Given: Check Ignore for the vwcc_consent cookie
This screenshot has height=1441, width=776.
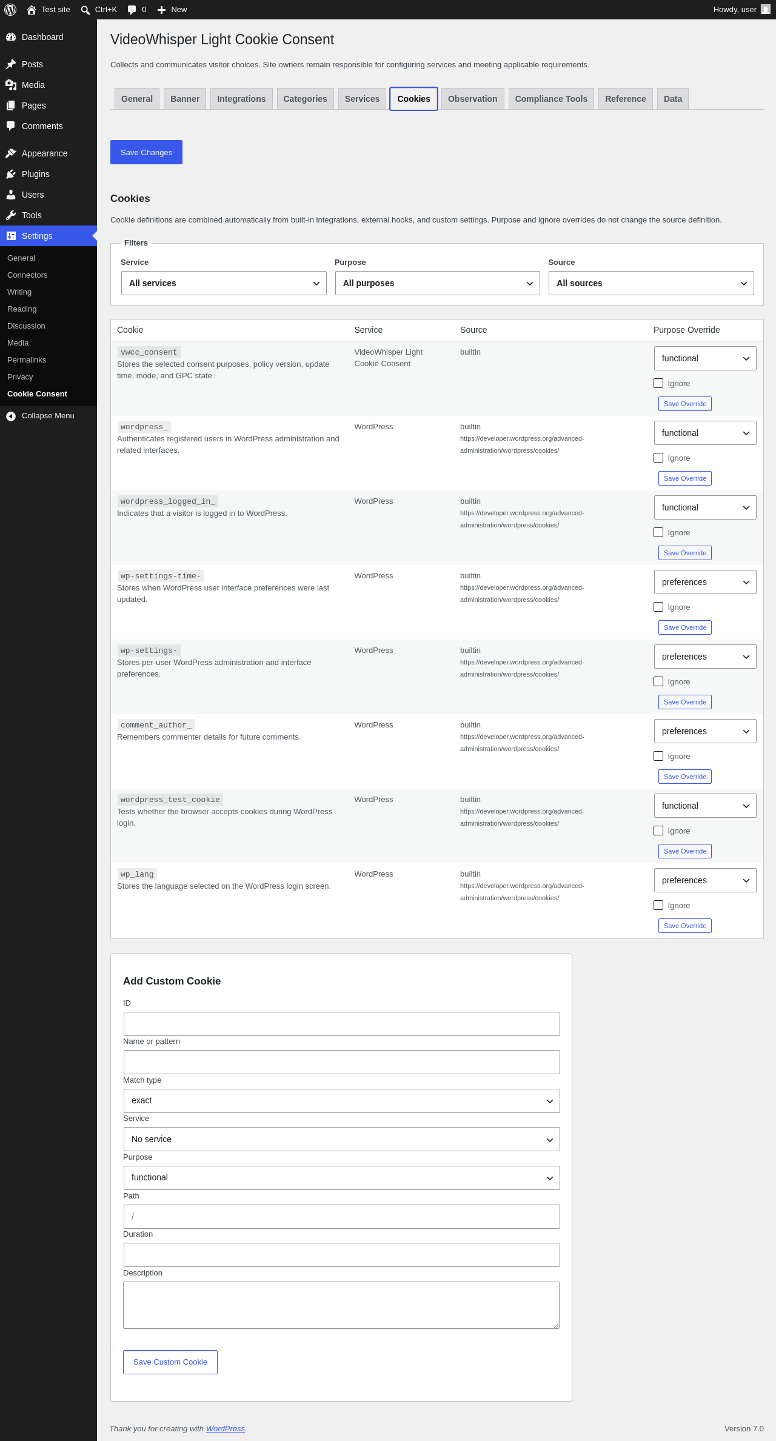Looking at the screenshot, I should [x=658, y=383].
